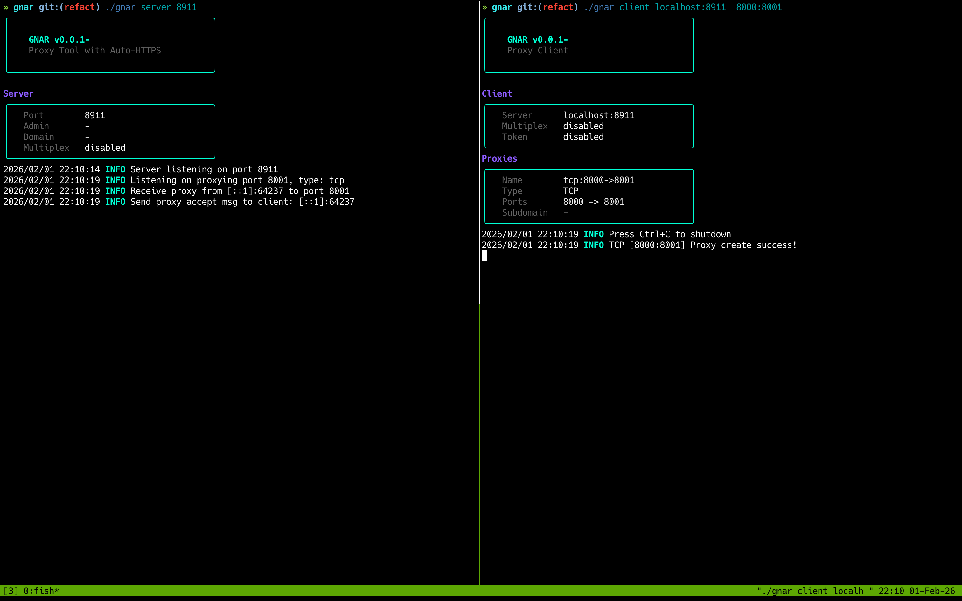Screen dimensions: 962x601
Task: Click the tmux session indicator [3]
Action: (11, 591)
